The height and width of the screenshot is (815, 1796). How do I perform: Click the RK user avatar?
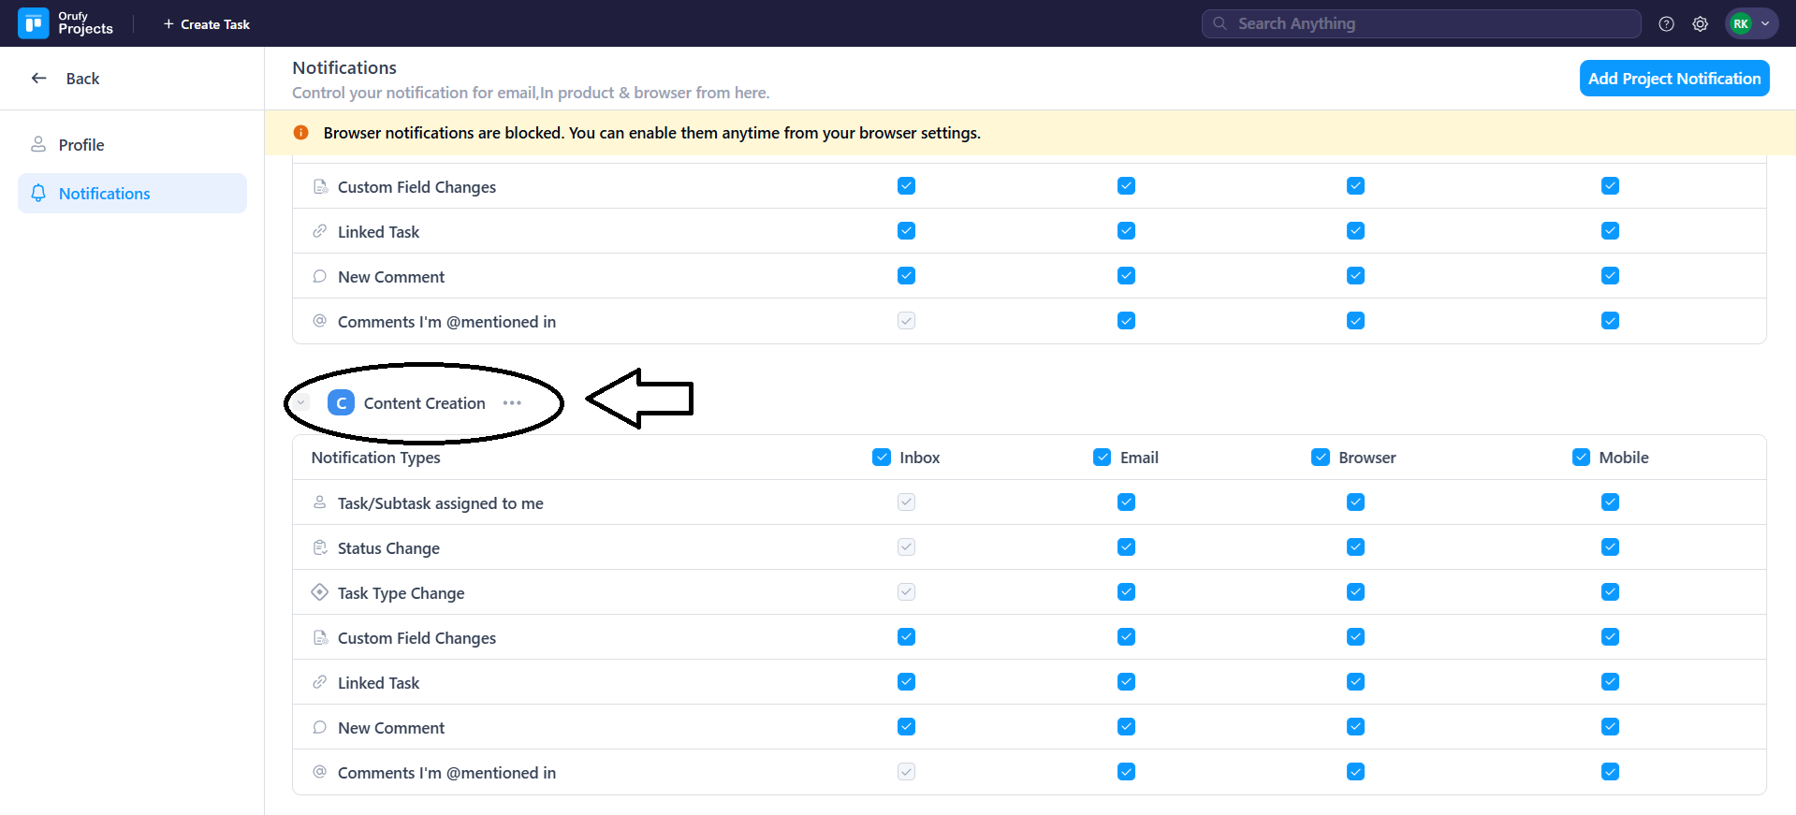pyautogui.click(x=1740, y=24)
